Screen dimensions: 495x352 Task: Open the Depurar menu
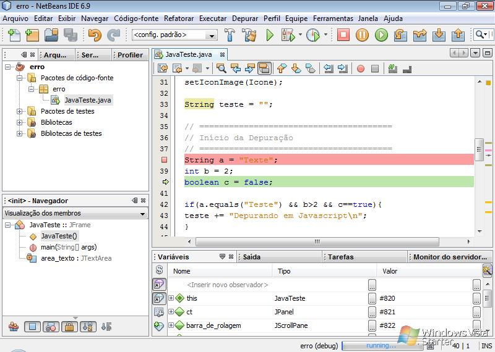(245, 19)
